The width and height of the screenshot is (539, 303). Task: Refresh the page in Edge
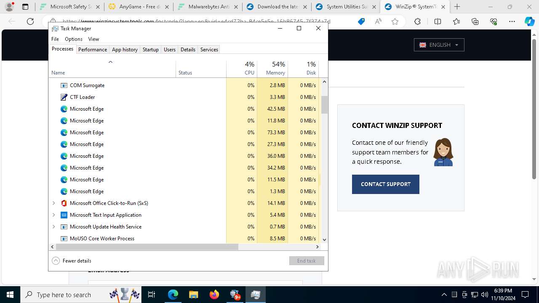coord(30,22)
